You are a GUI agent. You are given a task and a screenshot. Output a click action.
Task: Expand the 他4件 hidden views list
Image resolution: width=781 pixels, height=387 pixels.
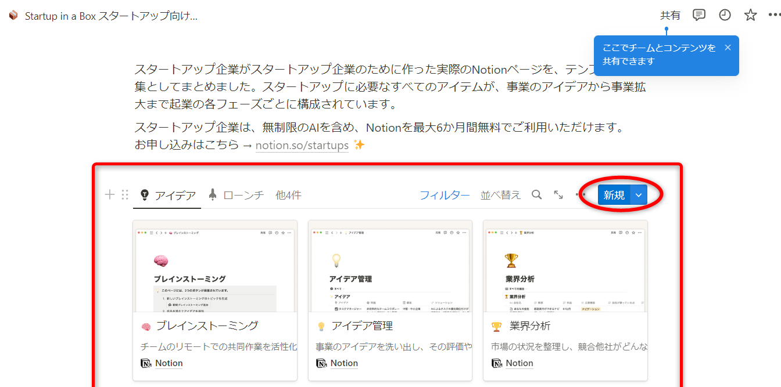(288, 195)
